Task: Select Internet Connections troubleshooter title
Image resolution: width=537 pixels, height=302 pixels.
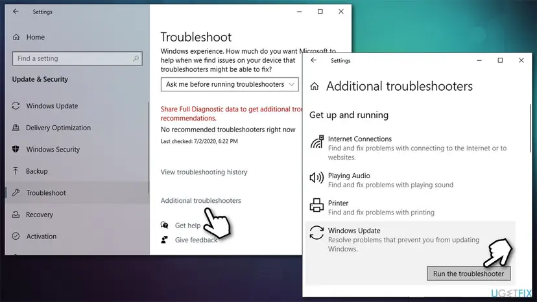Action: (359, 139)
